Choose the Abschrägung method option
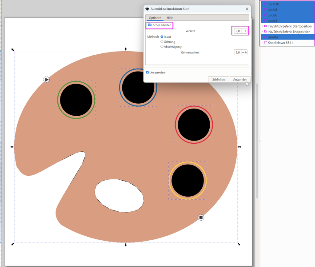Screen dimensions: 315x267 tap(162, 46)
